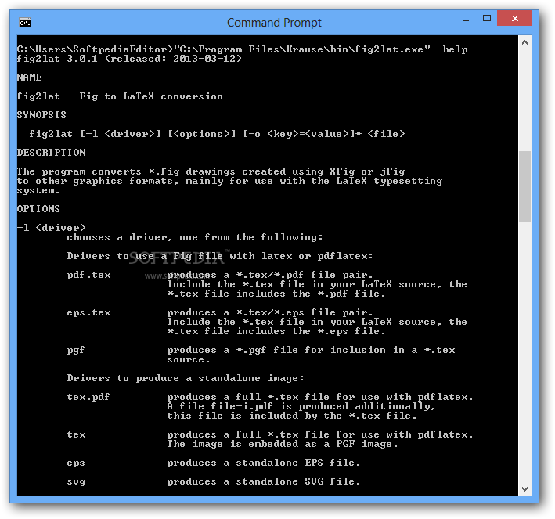Click 'produces a *.tex/*.eps file pair.' line
The width and height of the screenshot is (555, 519).
pyautogui.click(x=270, y=312)
